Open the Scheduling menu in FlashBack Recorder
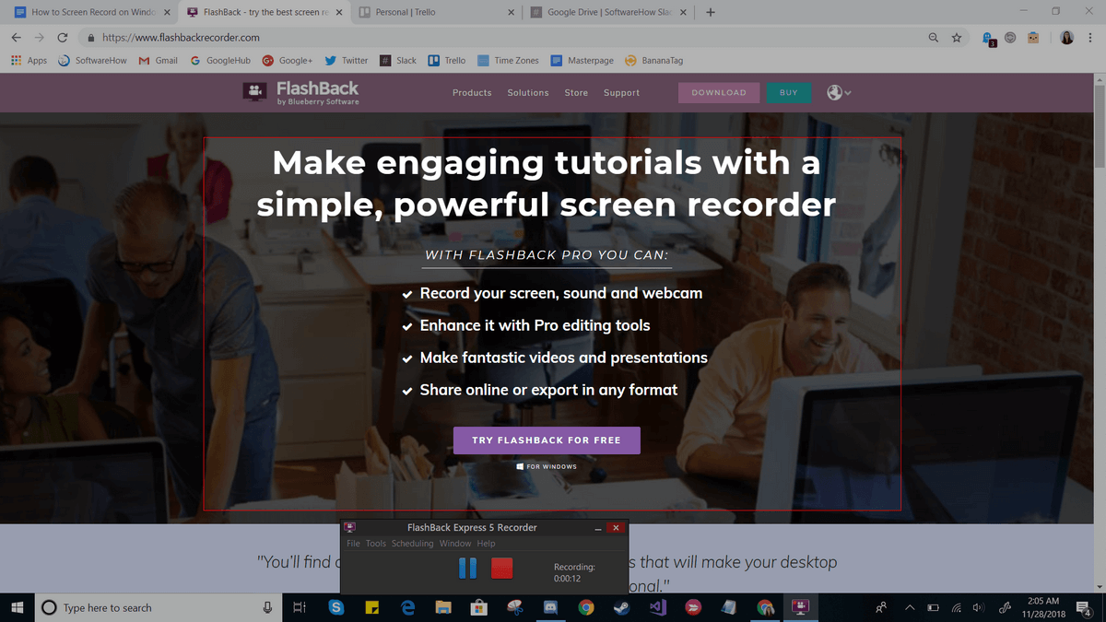The width and height of the screenshot is (1106, 622). 412,544
